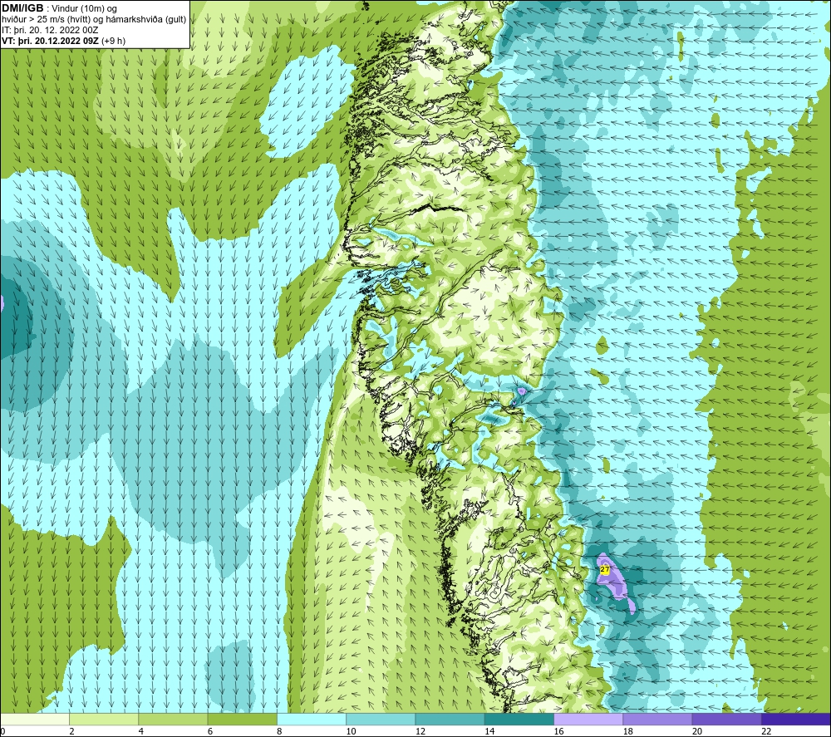Click the darkest legend swatch above 22 m/s
This screenshot has height=737, width=831.
(796, 719)
